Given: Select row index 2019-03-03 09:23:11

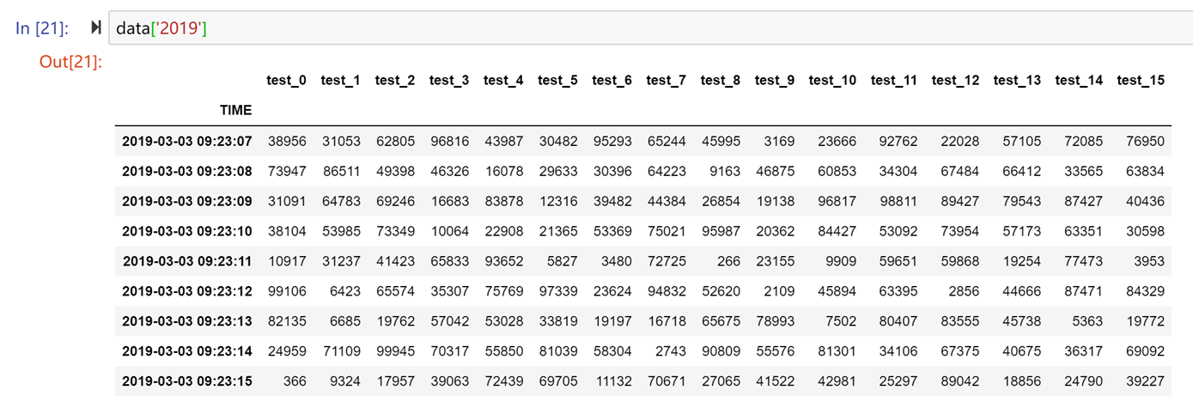Looking at the screenshot, I should 187,261.
